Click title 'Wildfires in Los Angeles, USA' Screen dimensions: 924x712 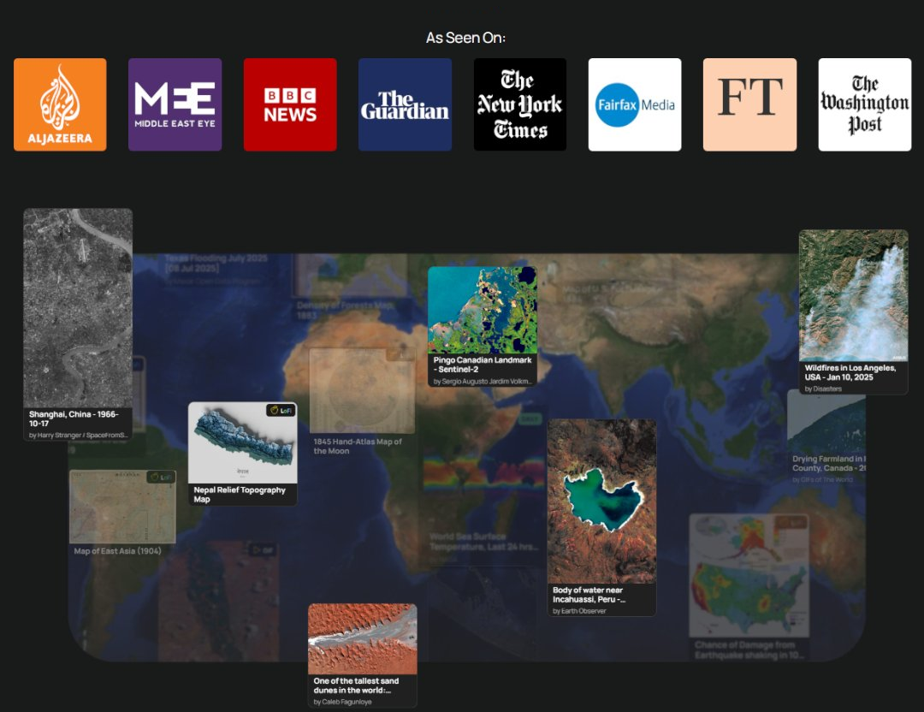coord(850,372)
